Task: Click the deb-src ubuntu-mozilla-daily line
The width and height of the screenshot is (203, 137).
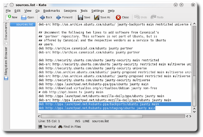Action: point(105,100)
